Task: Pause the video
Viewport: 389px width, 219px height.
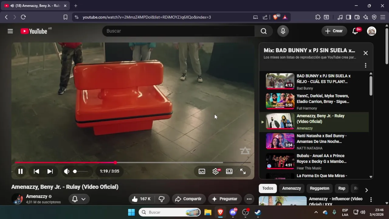Action: (20, 171)
